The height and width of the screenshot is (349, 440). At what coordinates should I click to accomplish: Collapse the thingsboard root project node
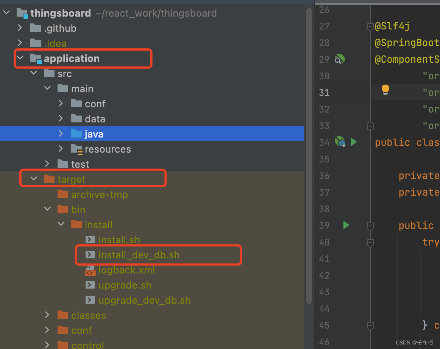click(x=6, y=12)
